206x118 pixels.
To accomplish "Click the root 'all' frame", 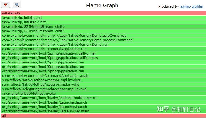I will point(103,115).
